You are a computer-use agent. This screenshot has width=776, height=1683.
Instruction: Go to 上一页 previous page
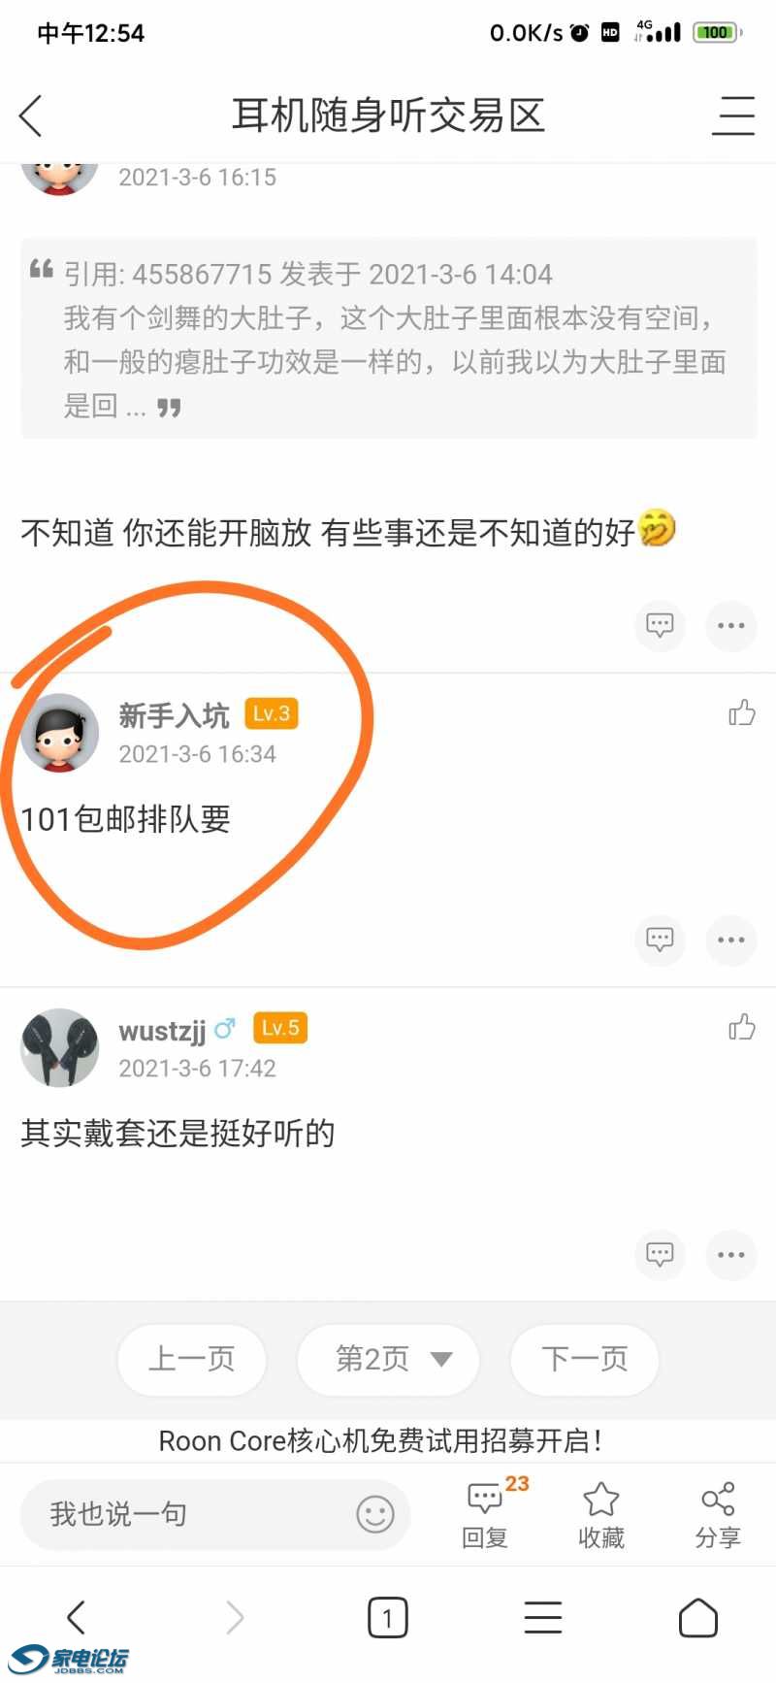pyautogui.click(x=192, y=1359)
